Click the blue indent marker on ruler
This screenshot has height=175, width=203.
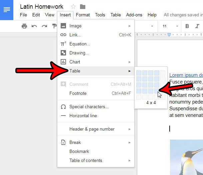coord(169,35)
